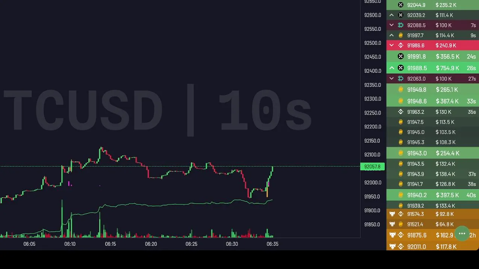Expand the 92088.5 row with the down chevron
The width and height of the screenshot is (479, 269).
(391, 25)
